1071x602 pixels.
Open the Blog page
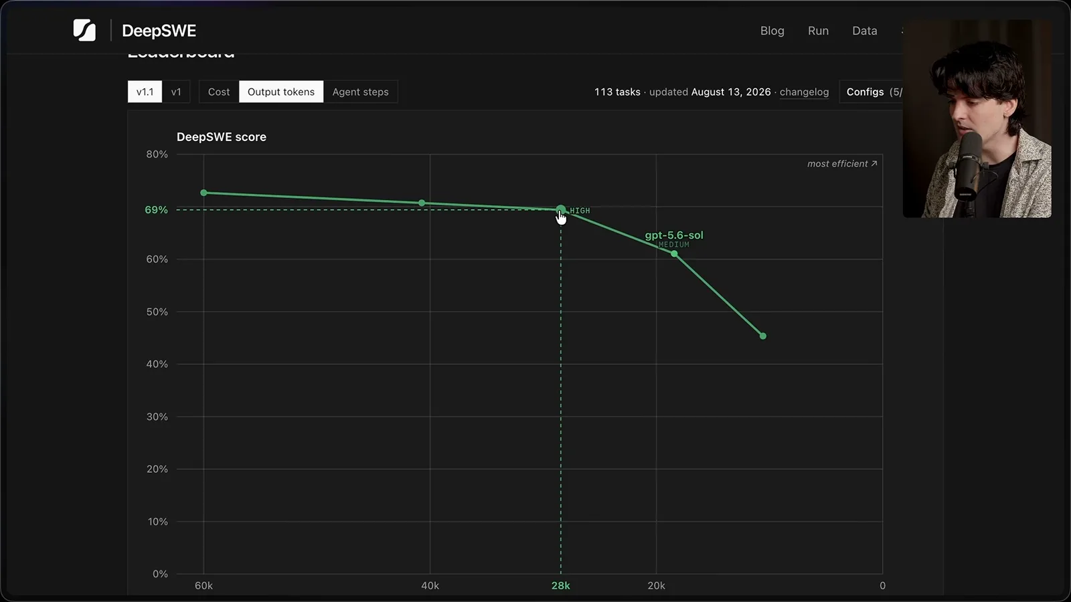point(772,31)
